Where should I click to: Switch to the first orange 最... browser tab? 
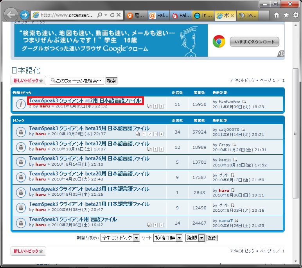point(136,15)
